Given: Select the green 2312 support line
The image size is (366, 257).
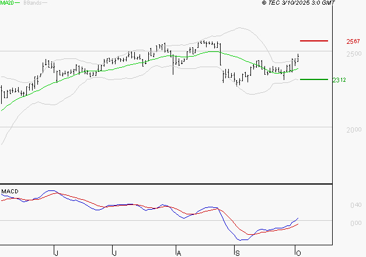Looking at the screenshot, I should pos(314,79).
